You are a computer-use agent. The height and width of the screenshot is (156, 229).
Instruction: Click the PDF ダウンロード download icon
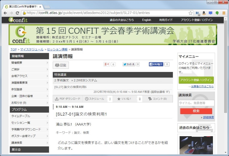(x=57, y=99)
